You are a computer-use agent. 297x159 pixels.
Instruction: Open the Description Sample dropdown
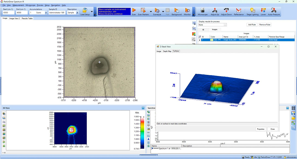click(77, 13)
